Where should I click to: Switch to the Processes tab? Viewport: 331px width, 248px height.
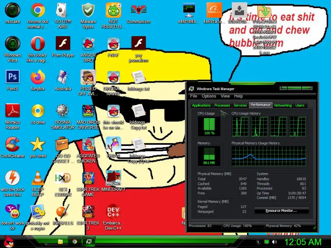click(x=222, y=105)
